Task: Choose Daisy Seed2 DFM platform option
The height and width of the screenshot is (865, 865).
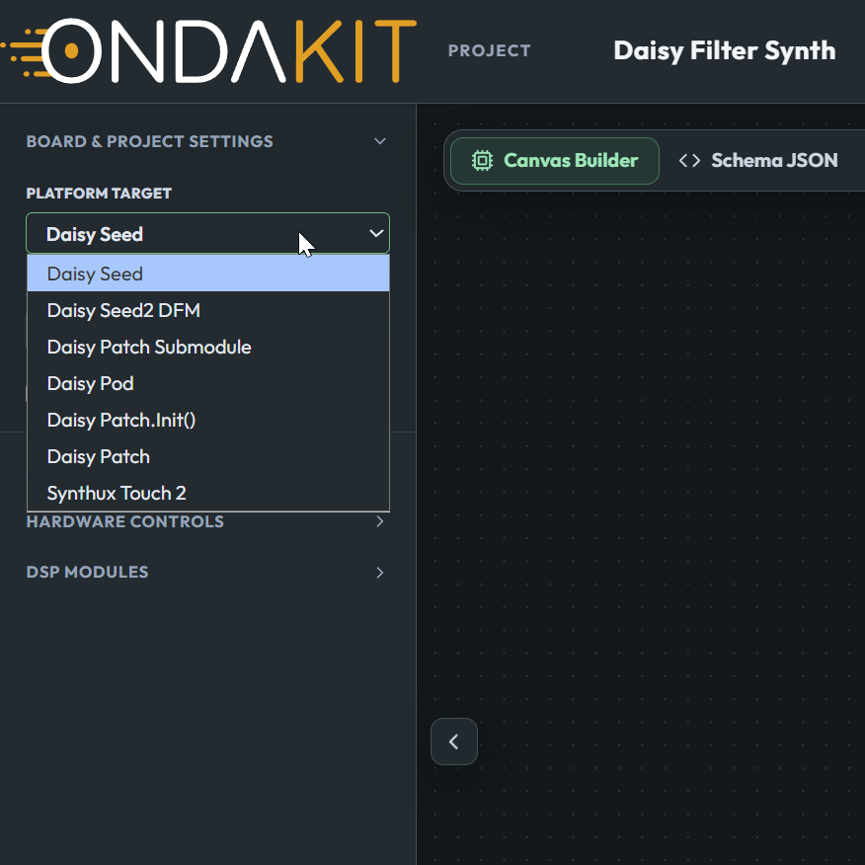Action: 208,310
